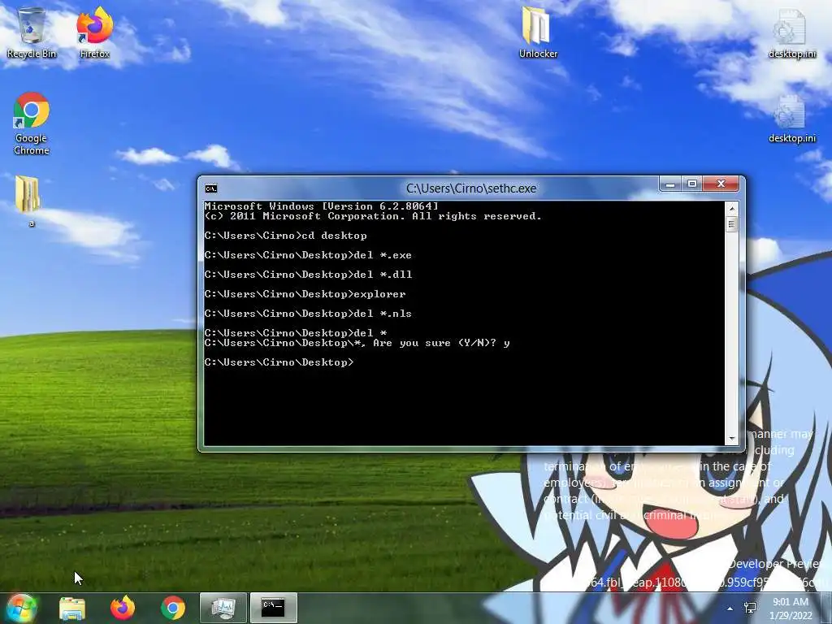Open File Explorer from the taskbar

tap(72, 608)
